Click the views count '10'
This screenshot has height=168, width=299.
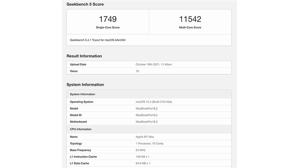tap(137, 71)
